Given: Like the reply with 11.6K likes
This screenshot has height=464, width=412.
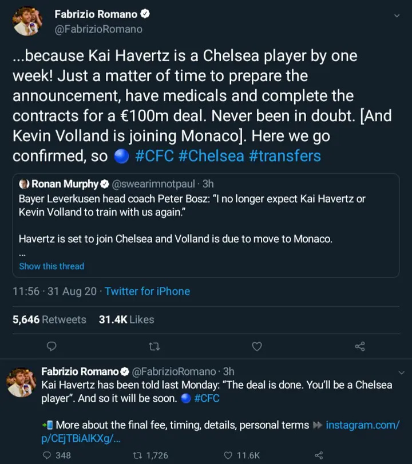Looking at the screenshot, I should click(x=228, y=455).
